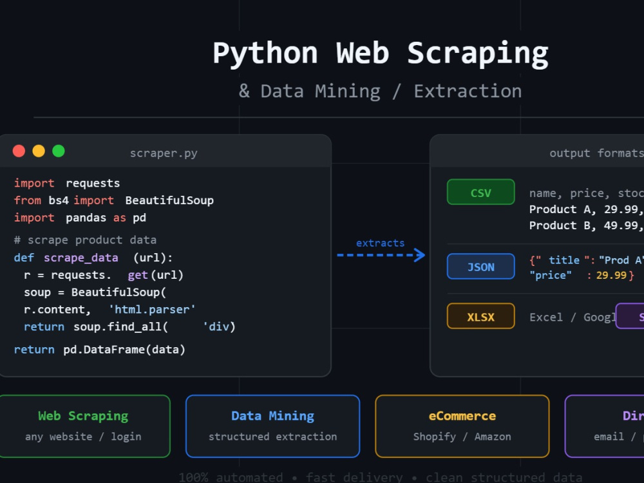Click the 'Python Web Scraping' heading
This screenshot has height=483, width=644.
point(381,53)
